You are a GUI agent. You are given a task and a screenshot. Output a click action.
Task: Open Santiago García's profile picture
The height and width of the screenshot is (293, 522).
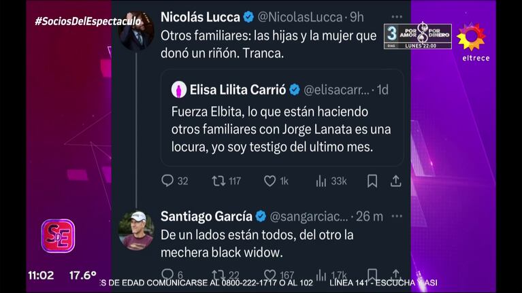point(136,230)
